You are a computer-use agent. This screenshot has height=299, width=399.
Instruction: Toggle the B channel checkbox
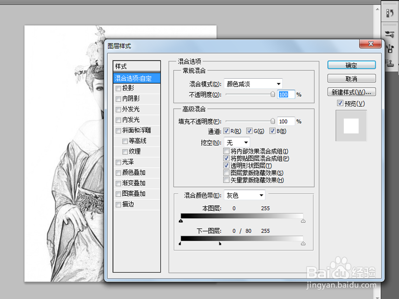[272, 131]
